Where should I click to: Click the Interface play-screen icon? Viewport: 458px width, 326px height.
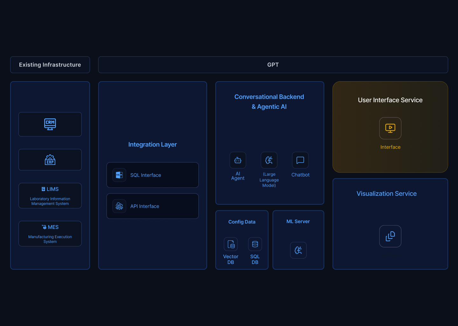[x=390, y=128]
